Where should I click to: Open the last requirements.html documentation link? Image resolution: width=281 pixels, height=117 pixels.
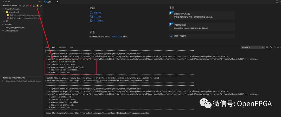click(111, 113)
